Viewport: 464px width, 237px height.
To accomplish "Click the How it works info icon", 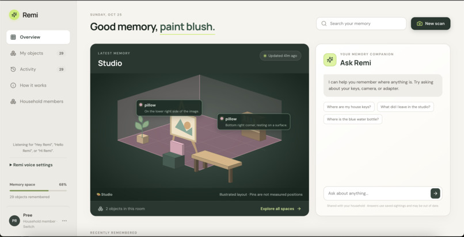I will point(13,86).
